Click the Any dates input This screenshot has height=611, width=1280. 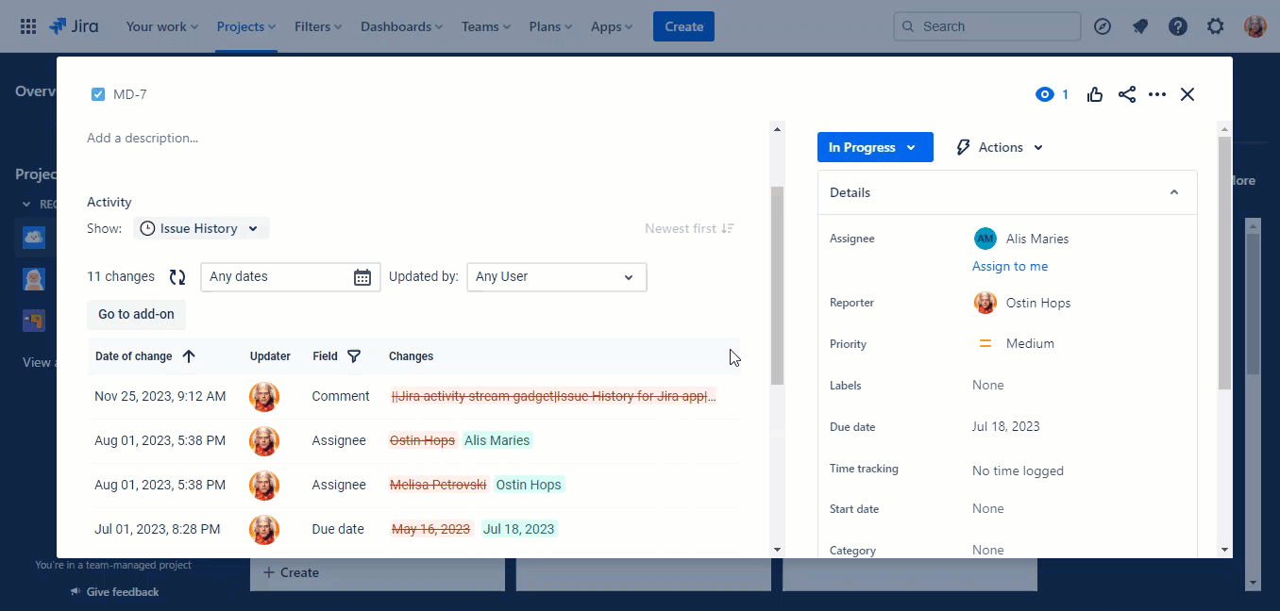[x=291, y=277]
